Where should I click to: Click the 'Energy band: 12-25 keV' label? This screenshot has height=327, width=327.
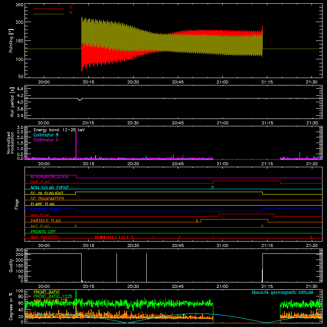(x=59, y=130)
